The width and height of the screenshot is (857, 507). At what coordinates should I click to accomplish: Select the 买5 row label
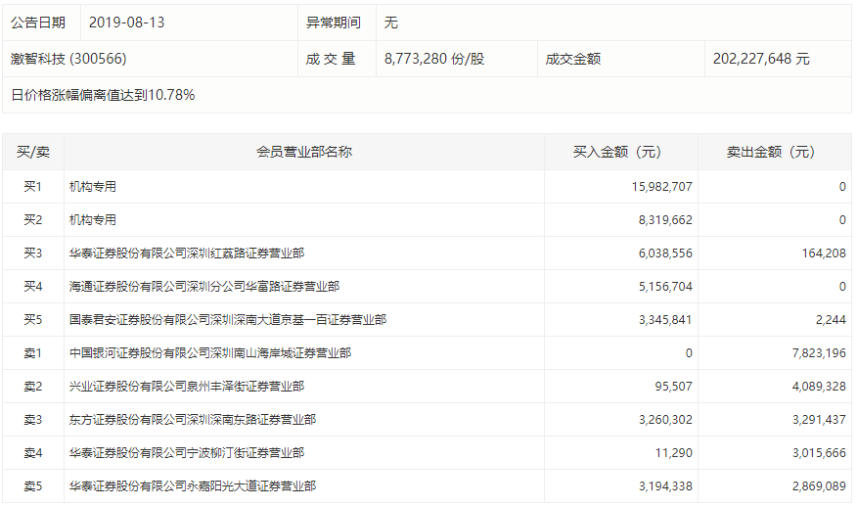pyautogui.click(x=33, y=319)
